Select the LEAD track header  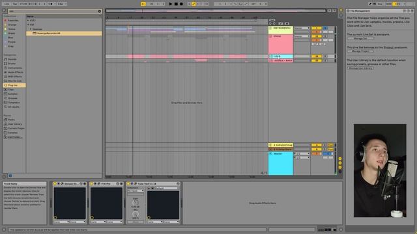point(281,57)
